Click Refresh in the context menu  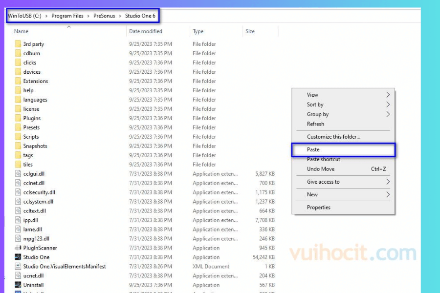click(315, 124)
